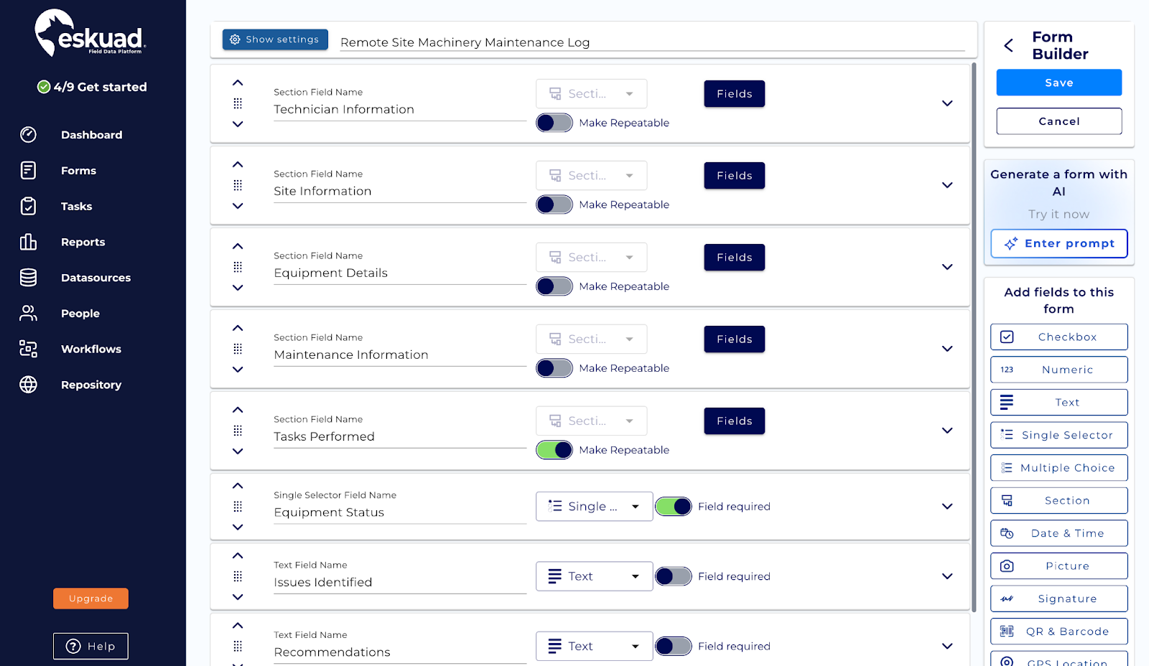Add a Signature field to form
Image resolution: width=1149 pixels, height=666 pixels.
(x=1059, y=599)
